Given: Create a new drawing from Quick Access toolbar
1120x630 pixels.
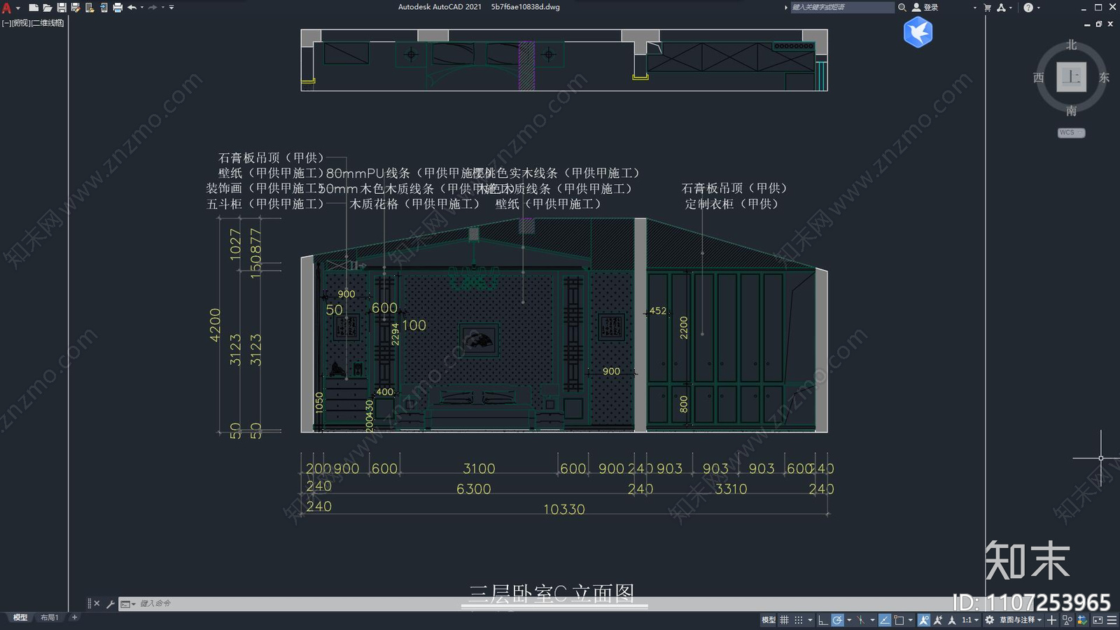Looking at the screenshot, I should pyautogui.click(x=33, y=8).
